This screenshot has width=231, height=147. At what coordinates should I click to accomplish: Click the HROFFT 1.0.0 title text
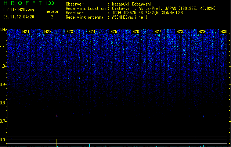[x=29, y=3]
